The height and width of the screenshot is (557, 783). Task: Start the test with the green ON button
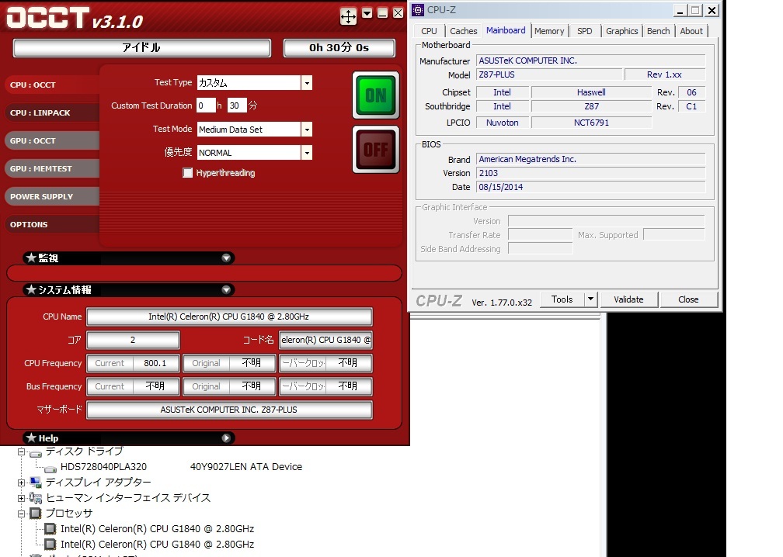click(x=376, y=95)
